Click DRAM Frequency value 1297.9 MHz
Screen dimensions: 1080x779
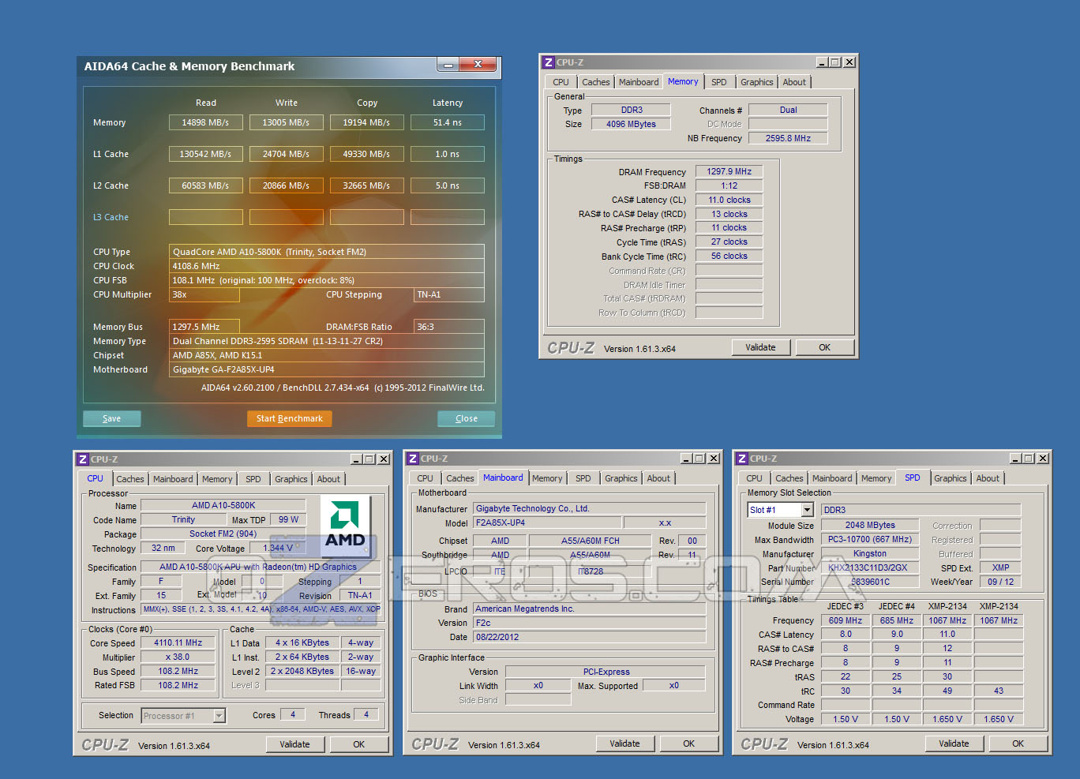(x=729, y=171)
